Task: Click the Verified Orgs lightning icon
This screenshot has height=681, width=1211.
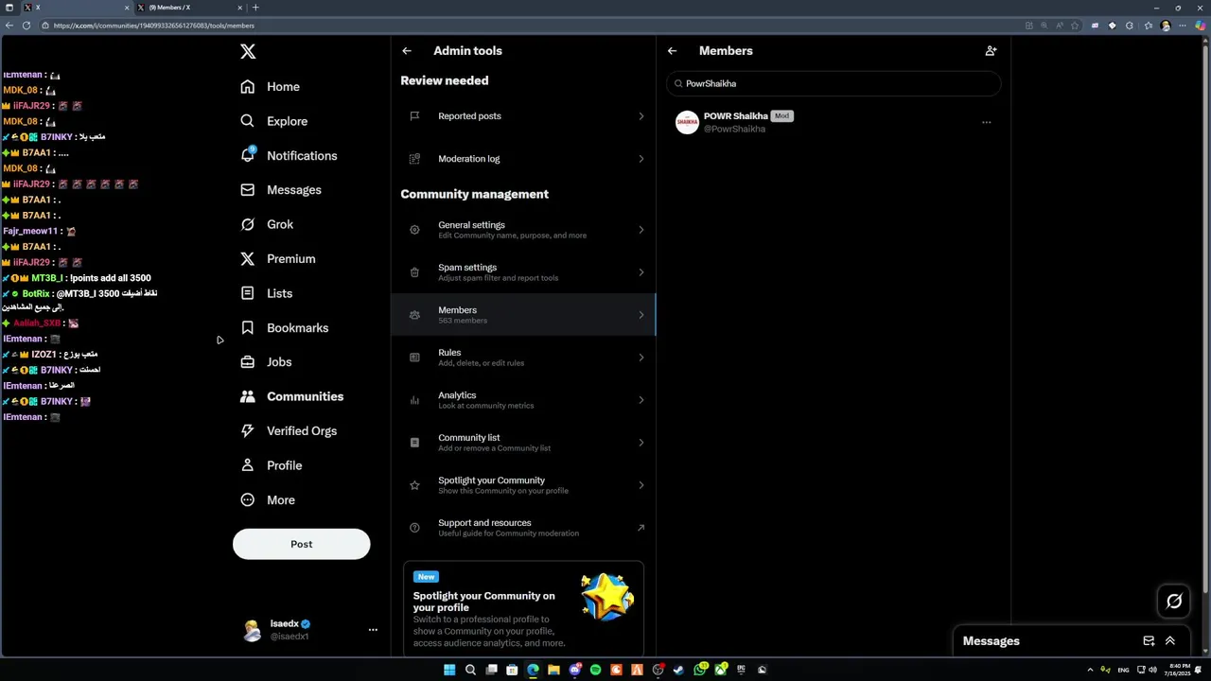Action: coord(248,431)
